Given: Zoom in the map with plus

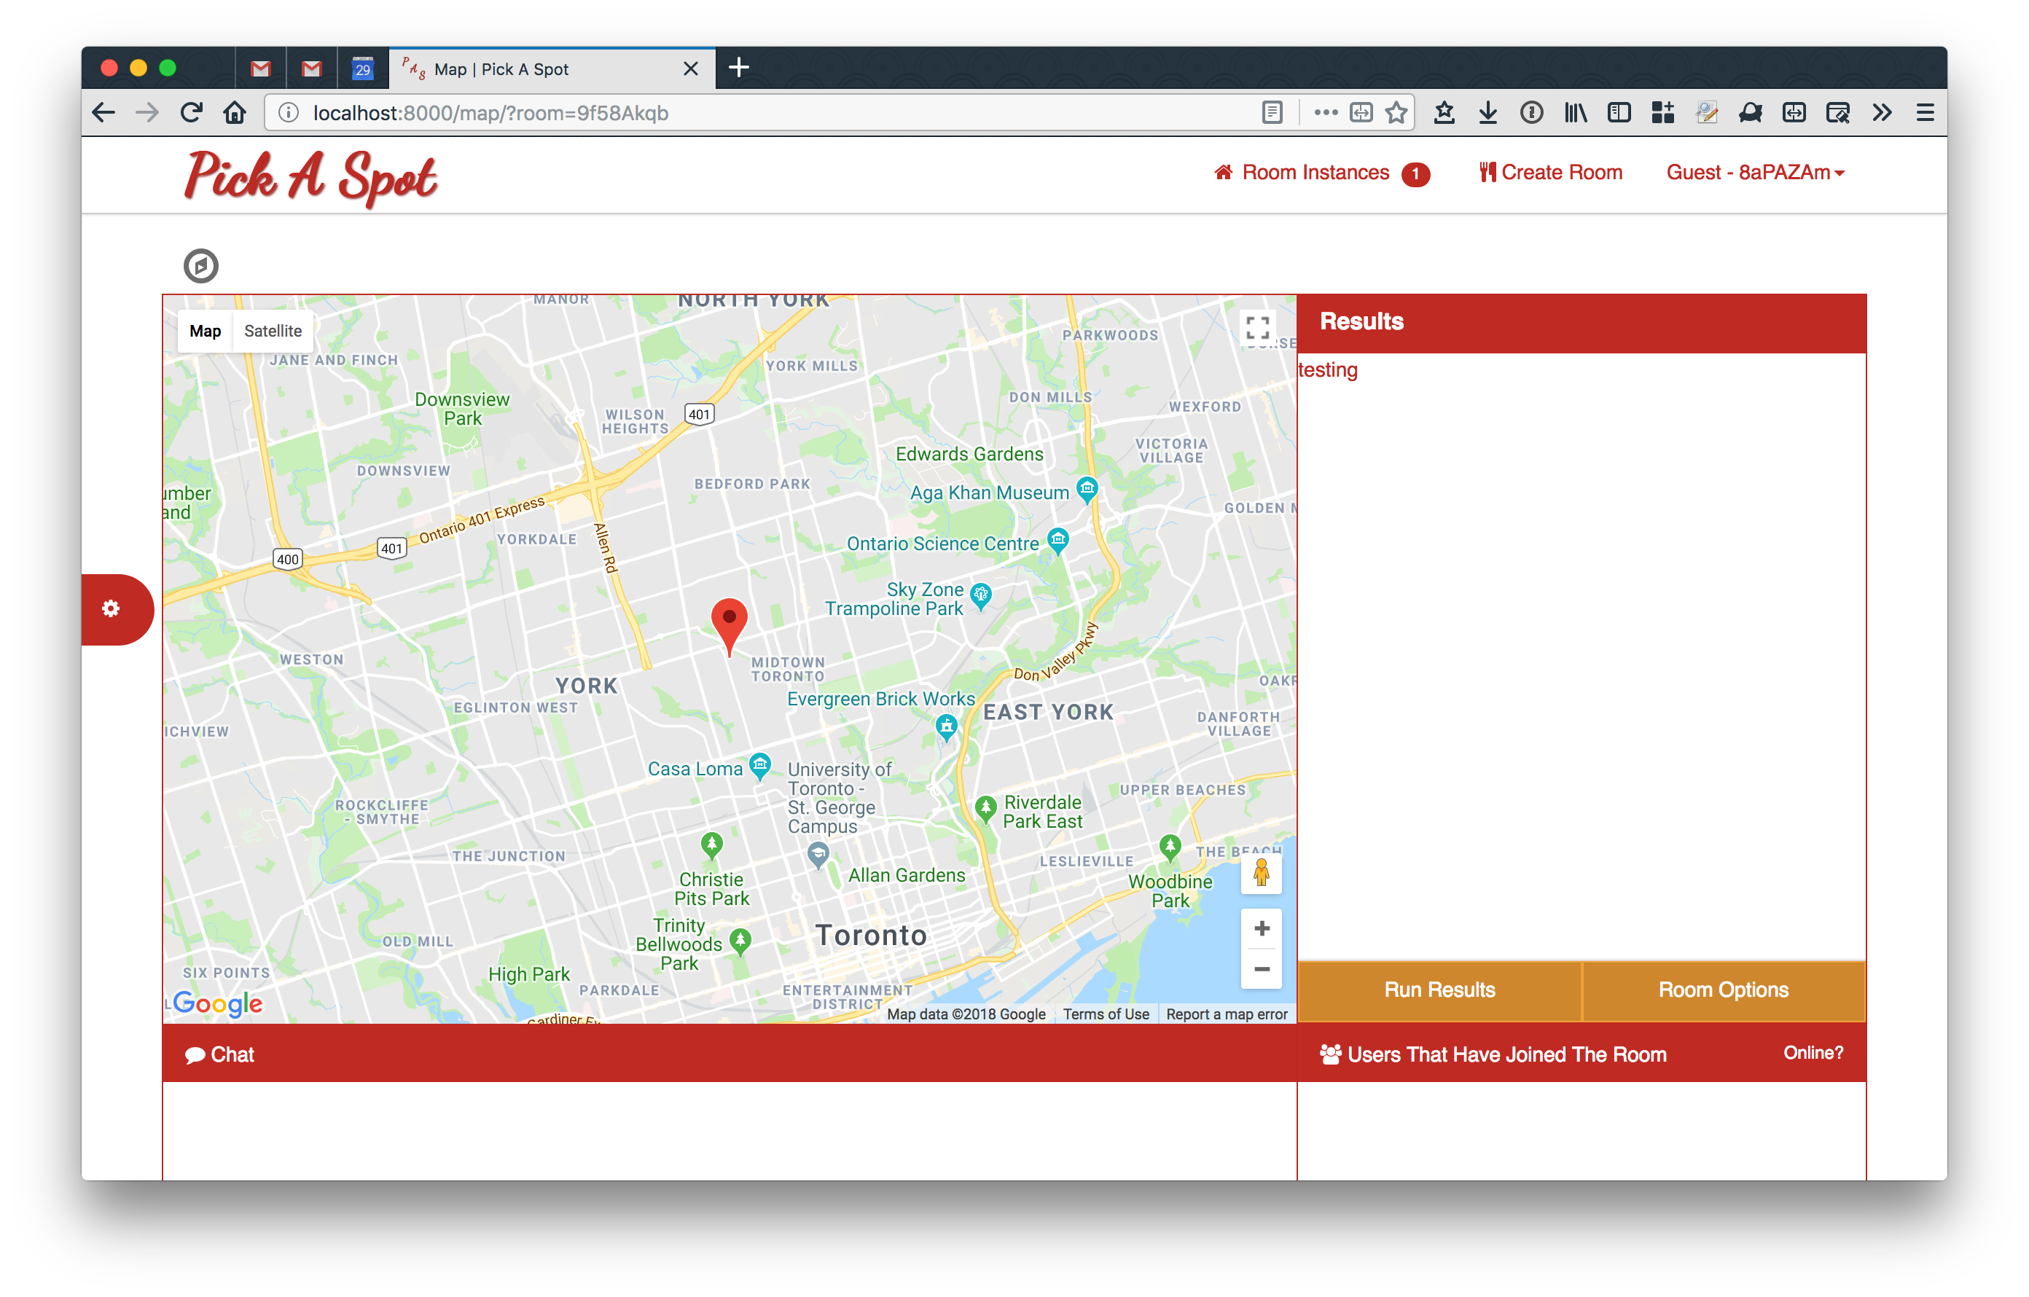Looking at the screenshot, I should click(x=1262, y=928).
